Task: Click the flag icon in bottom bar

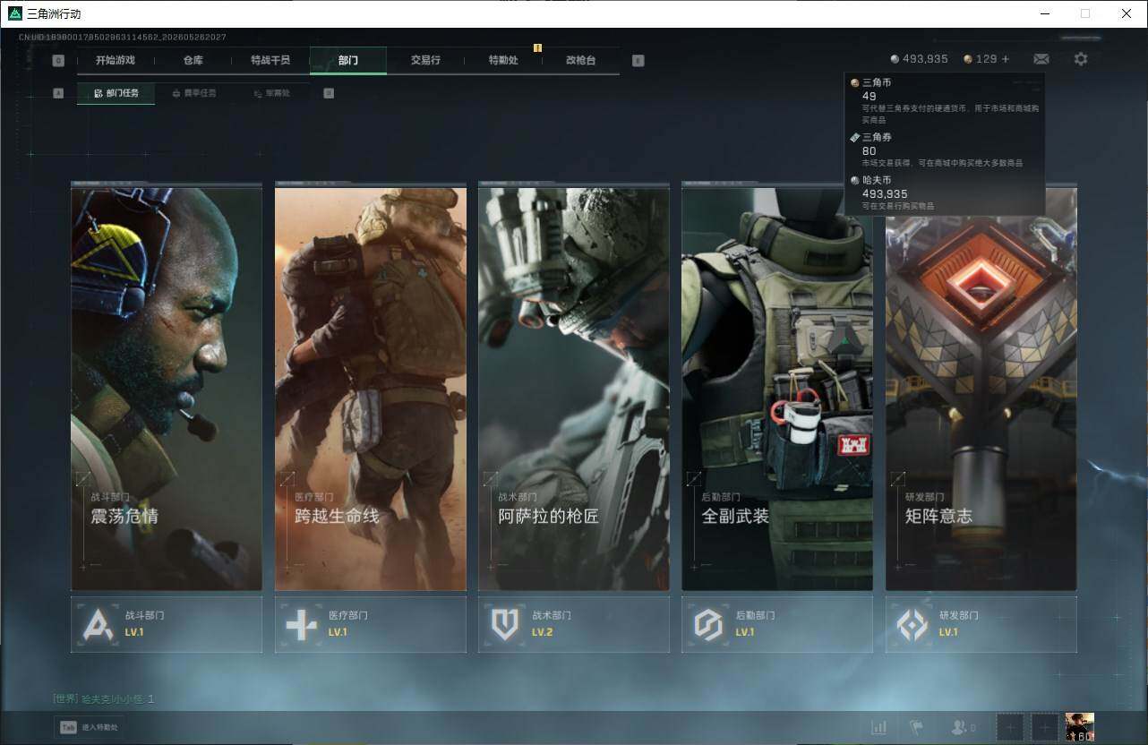Action: [916, 728]
